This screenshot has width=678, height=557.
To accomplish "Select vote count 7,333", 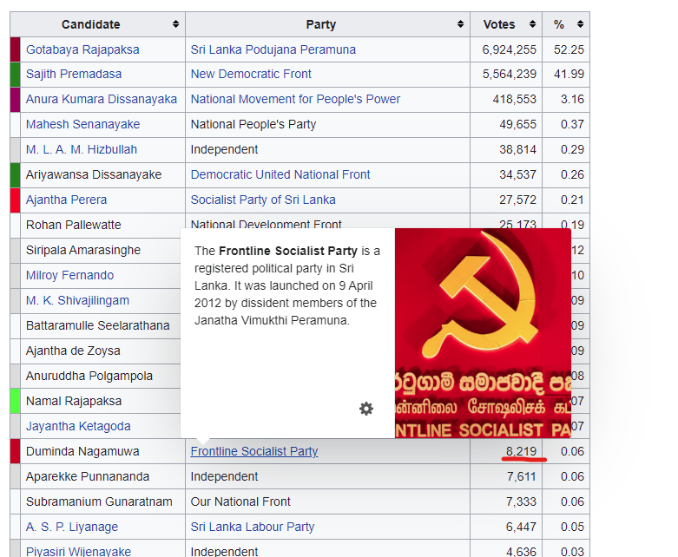I will coord(522,501).
